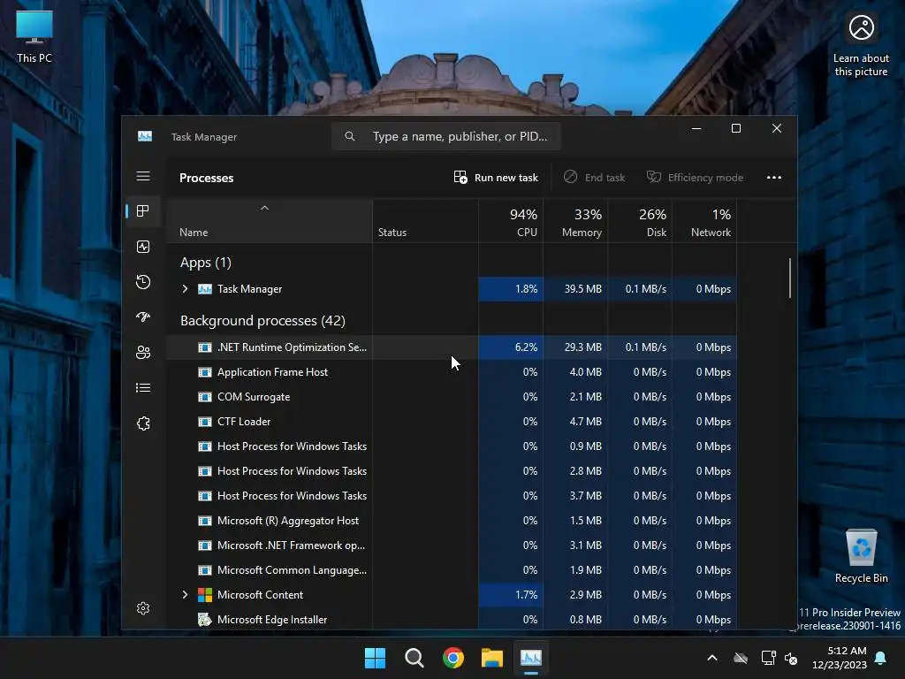Sort by the CPU column header

click(511, 222)
